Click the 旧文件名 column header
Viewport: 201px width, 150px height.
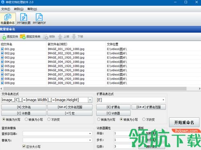point(6,44)
